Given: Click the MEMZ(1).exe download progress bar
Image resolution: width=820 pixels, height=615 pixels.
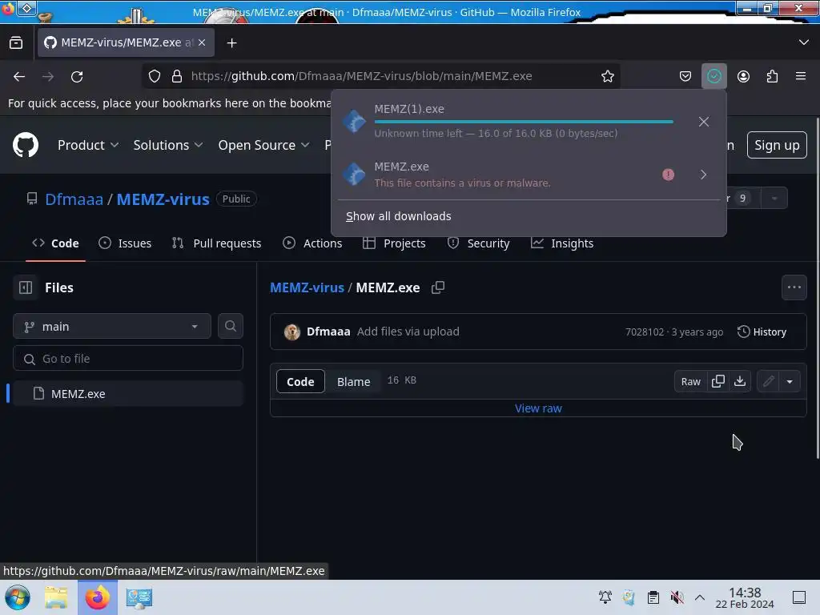Looking at the screenshot, I should point(524,122).
